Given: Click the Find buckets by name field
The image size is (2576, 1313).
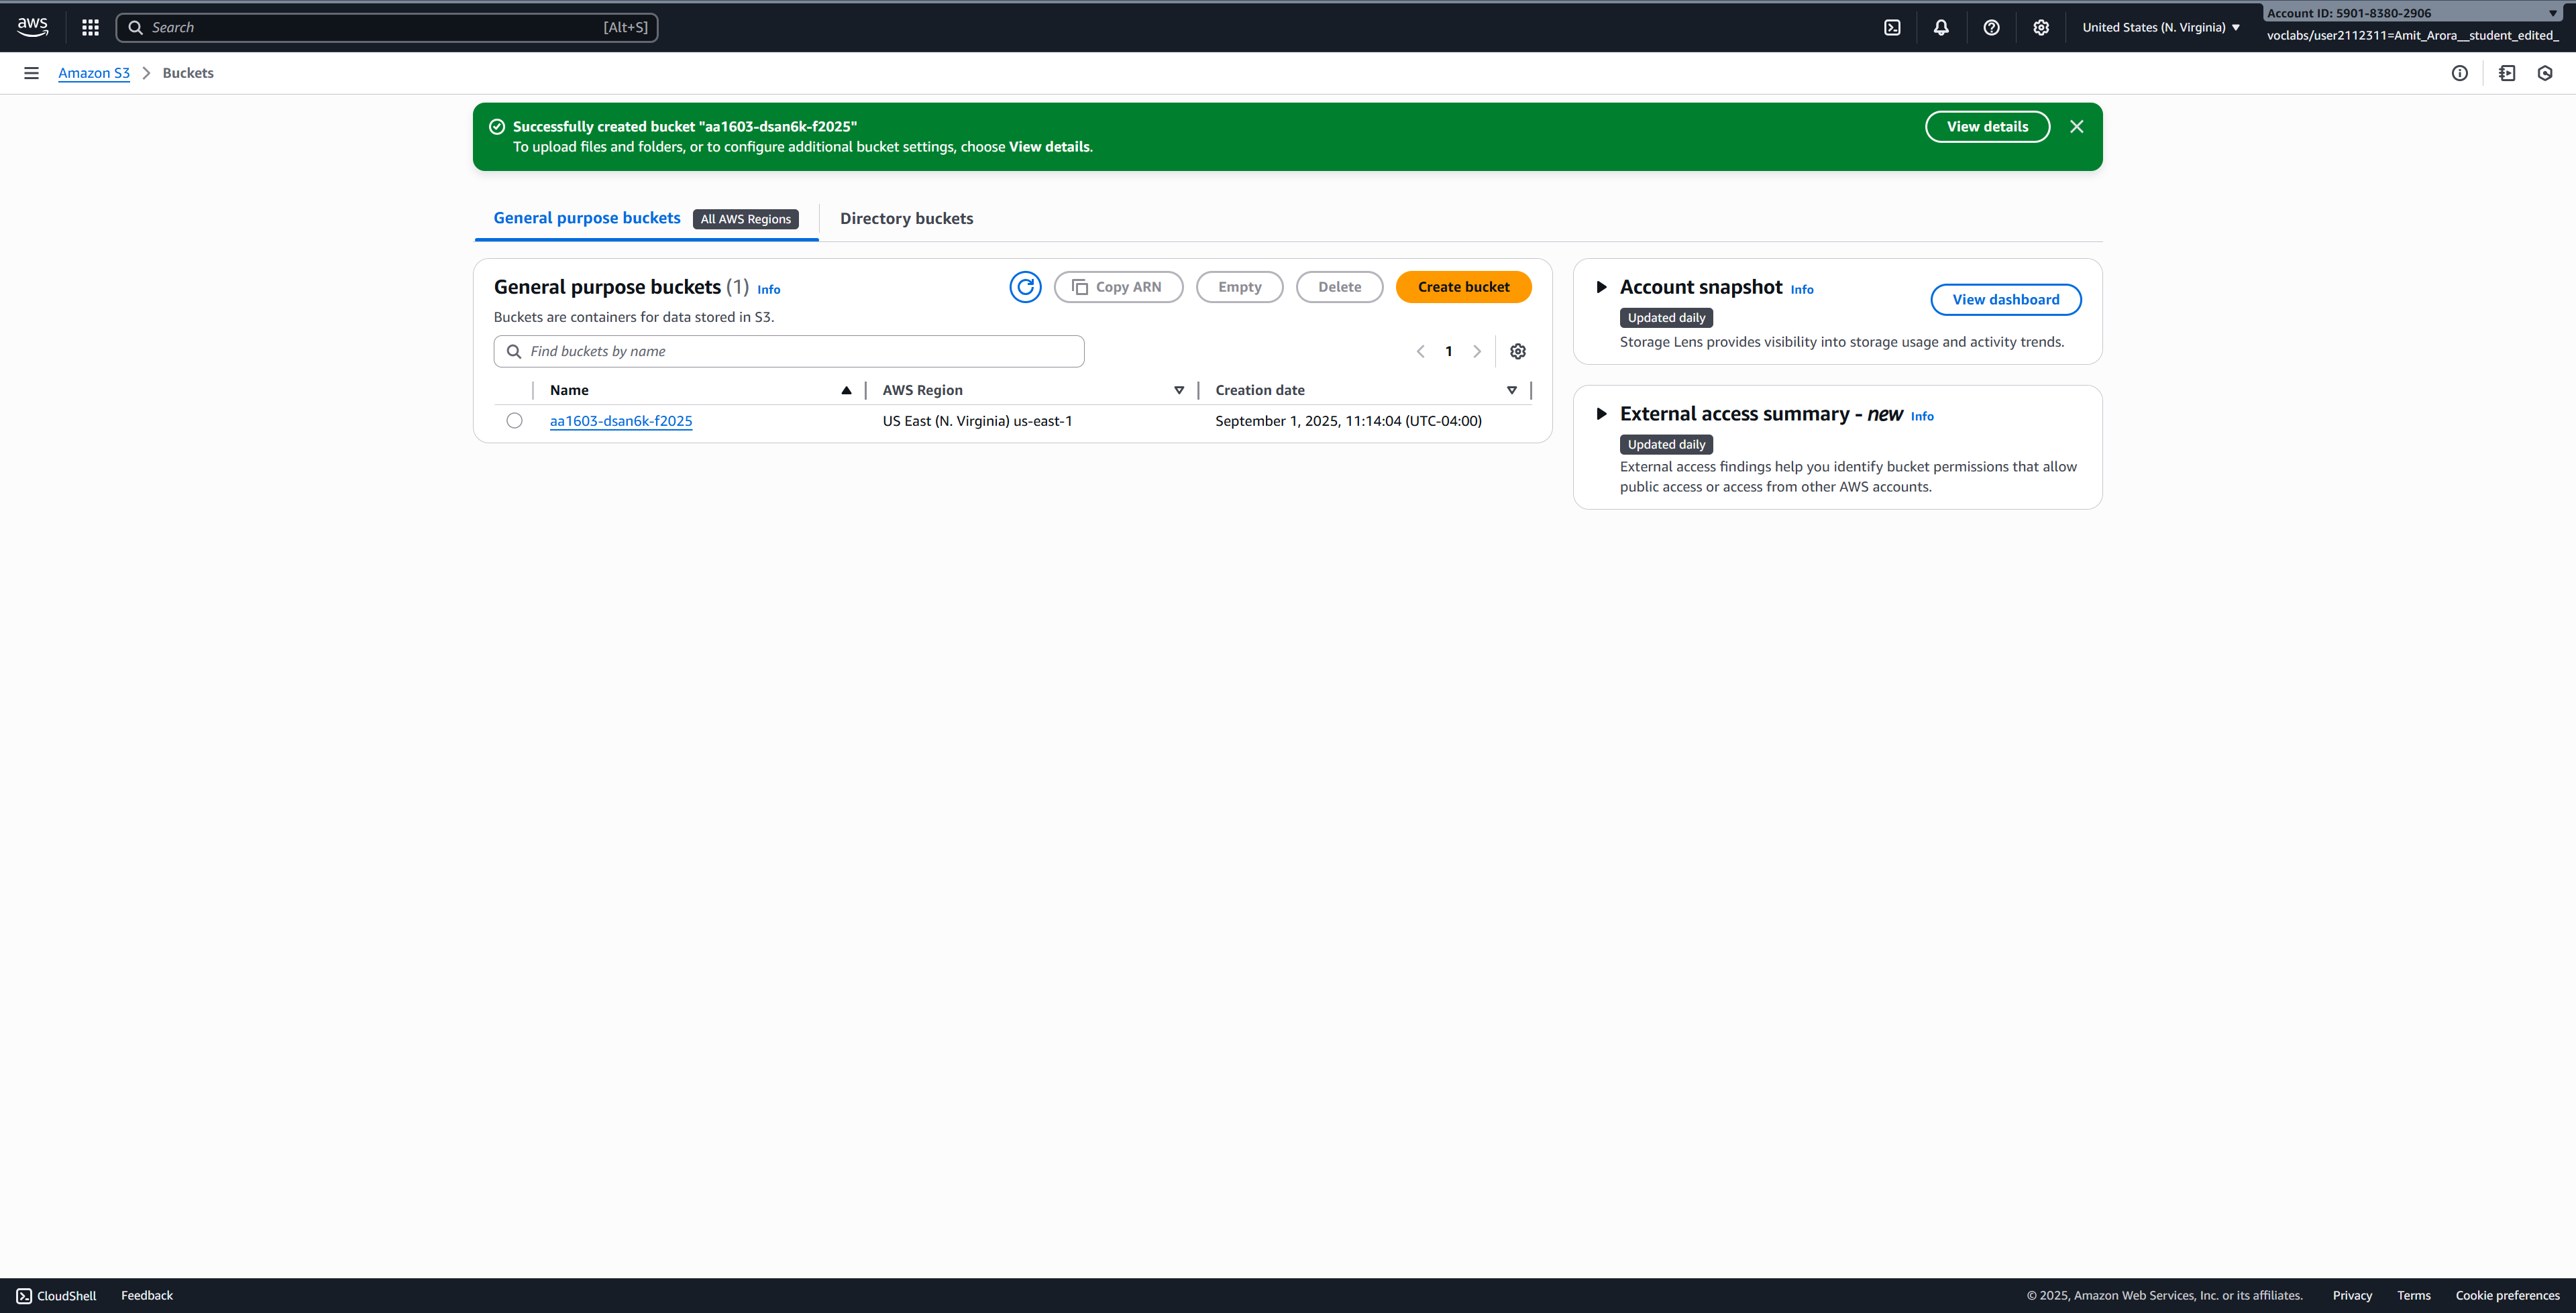Looking at the screenshot, I should (x=800, y=351).
